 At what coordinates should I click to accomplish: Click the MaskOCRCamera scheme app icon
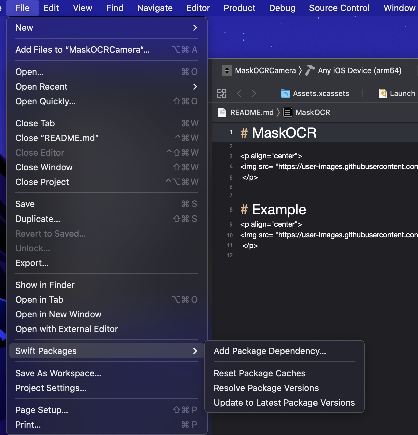coord(227,70)
